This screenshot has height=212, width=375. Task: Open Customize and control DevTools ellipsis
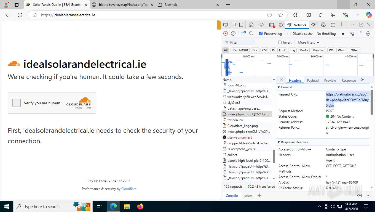point(353,25)
